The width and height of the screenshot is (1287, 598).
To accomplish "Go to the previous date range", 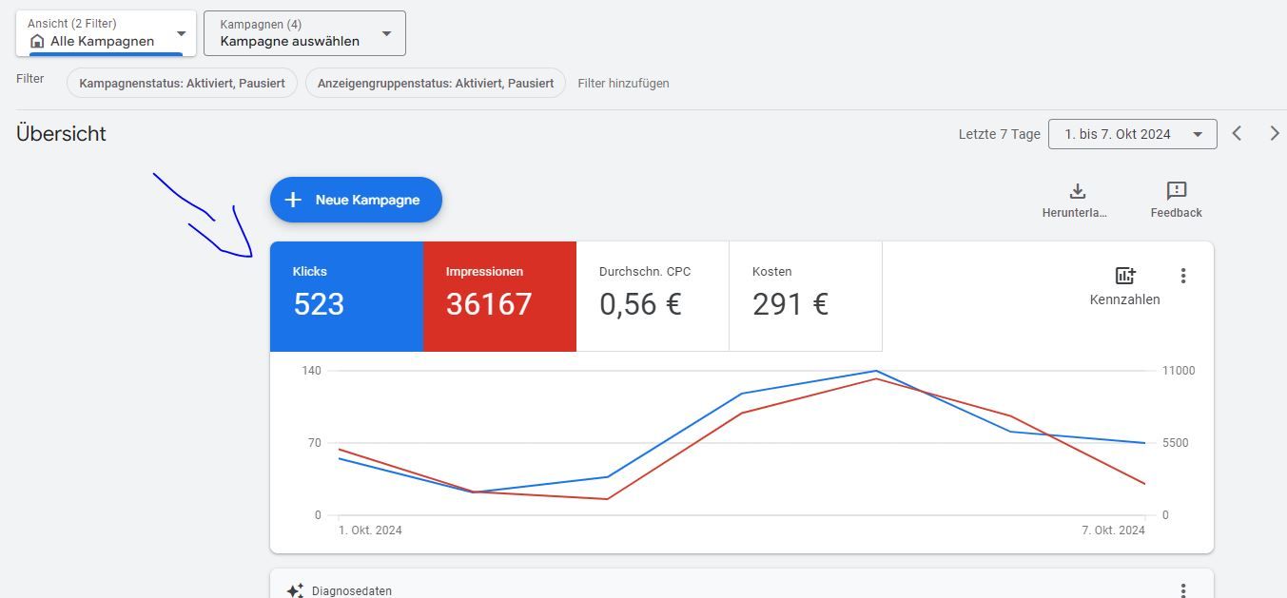I will point(1237,134).
